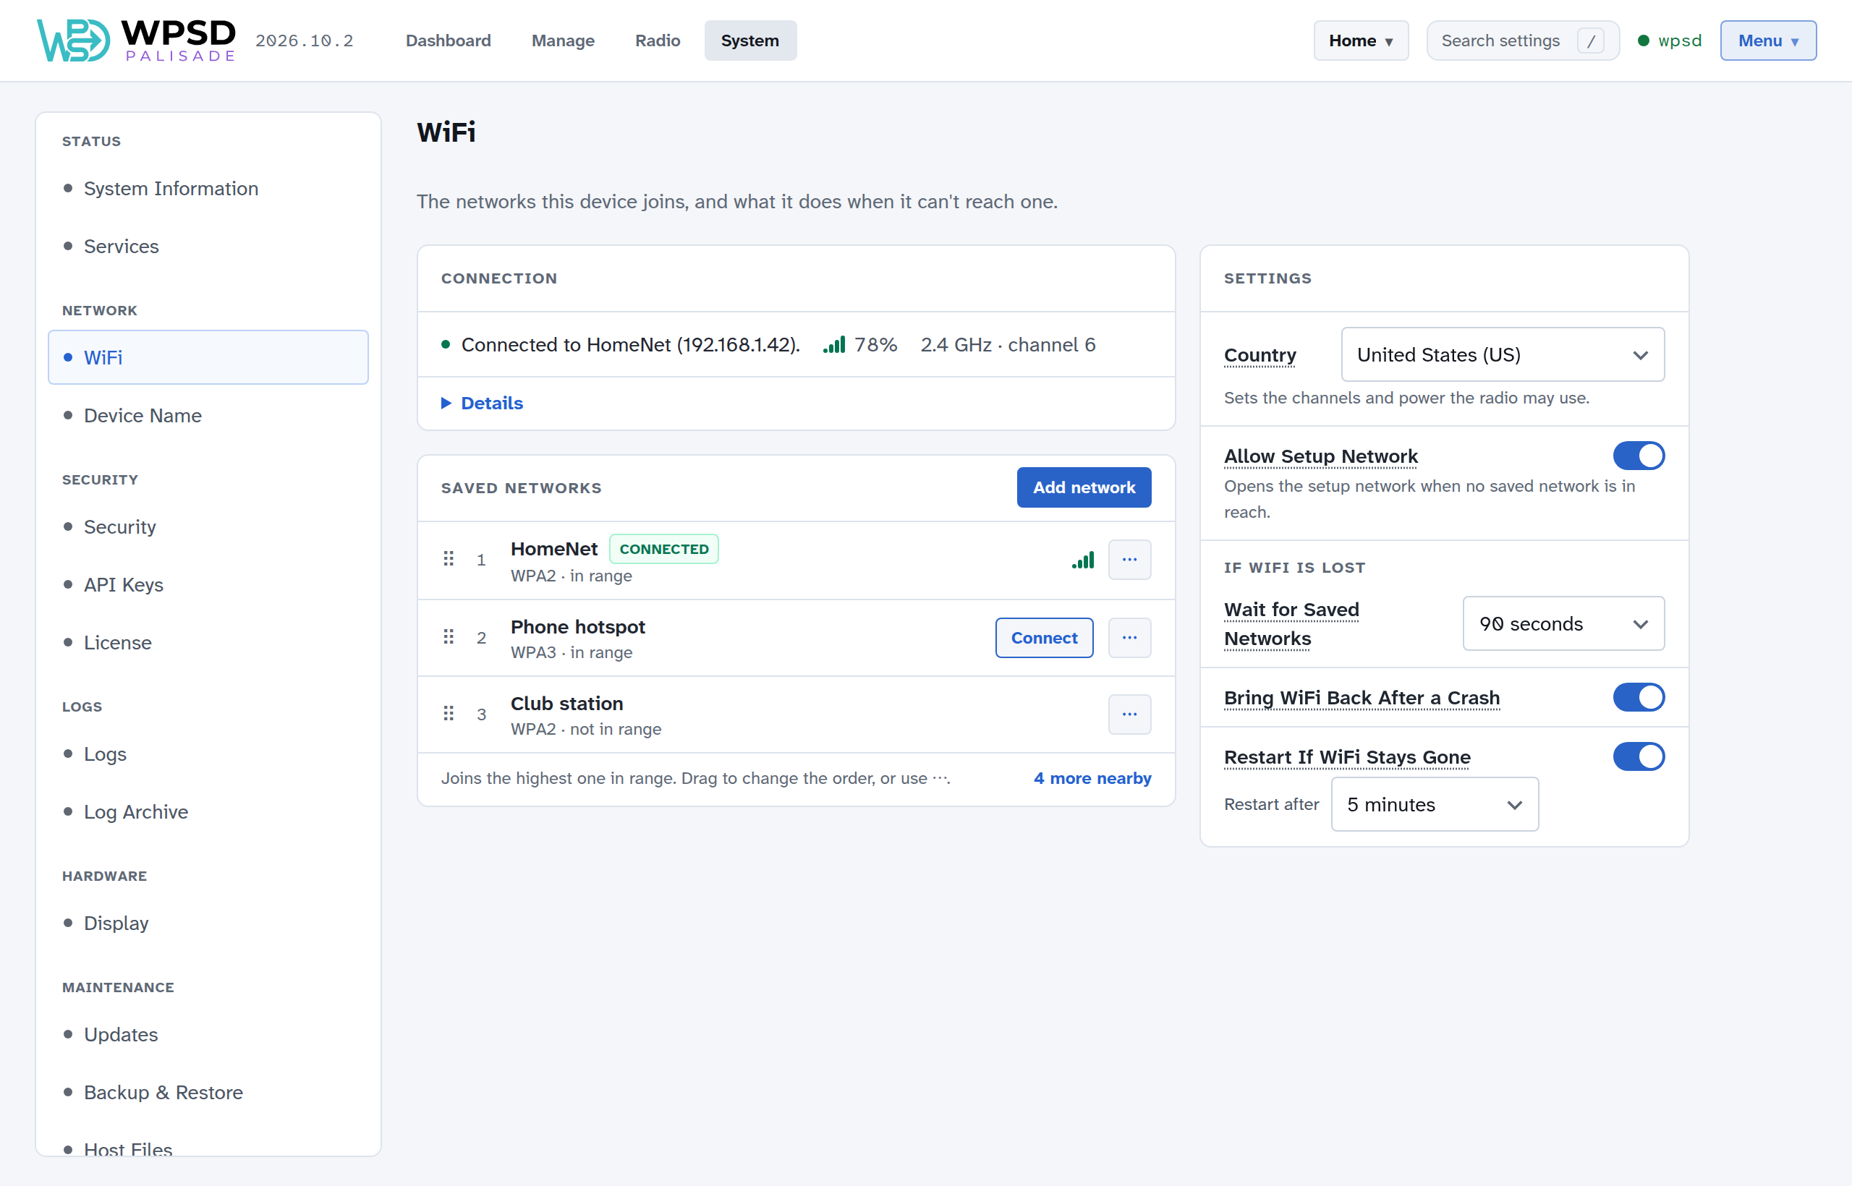Open Display hardware settings
The height and width of the screenshot is (1186, 1852).
point(208,923)
